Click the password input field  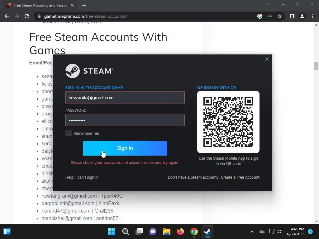125,120
